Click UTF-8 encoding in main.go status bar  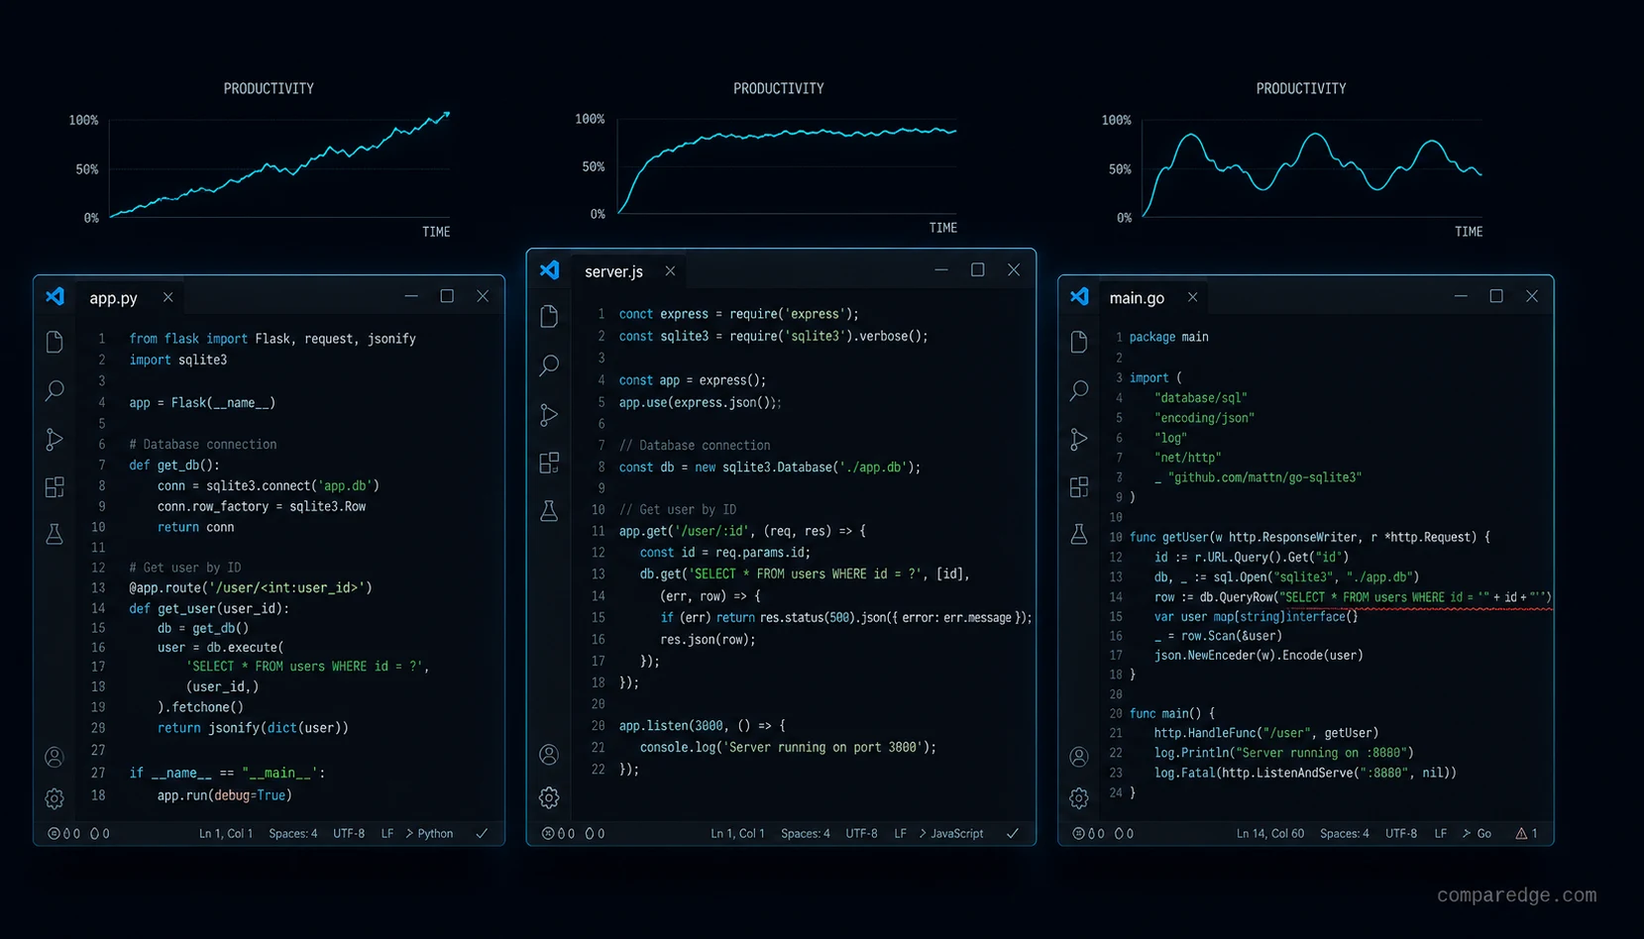tap(1401, 834)
